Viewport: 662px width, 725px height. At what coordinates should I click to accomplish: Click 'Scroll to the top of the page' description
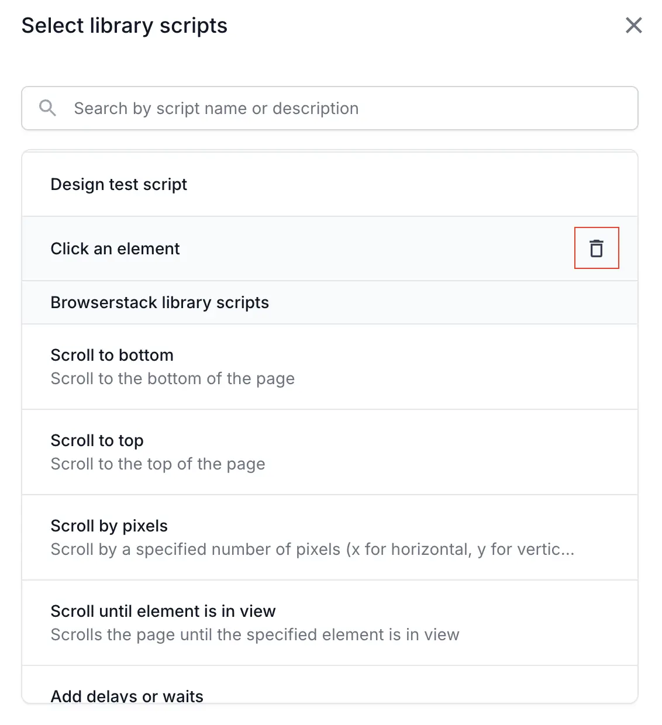(158, 464)
